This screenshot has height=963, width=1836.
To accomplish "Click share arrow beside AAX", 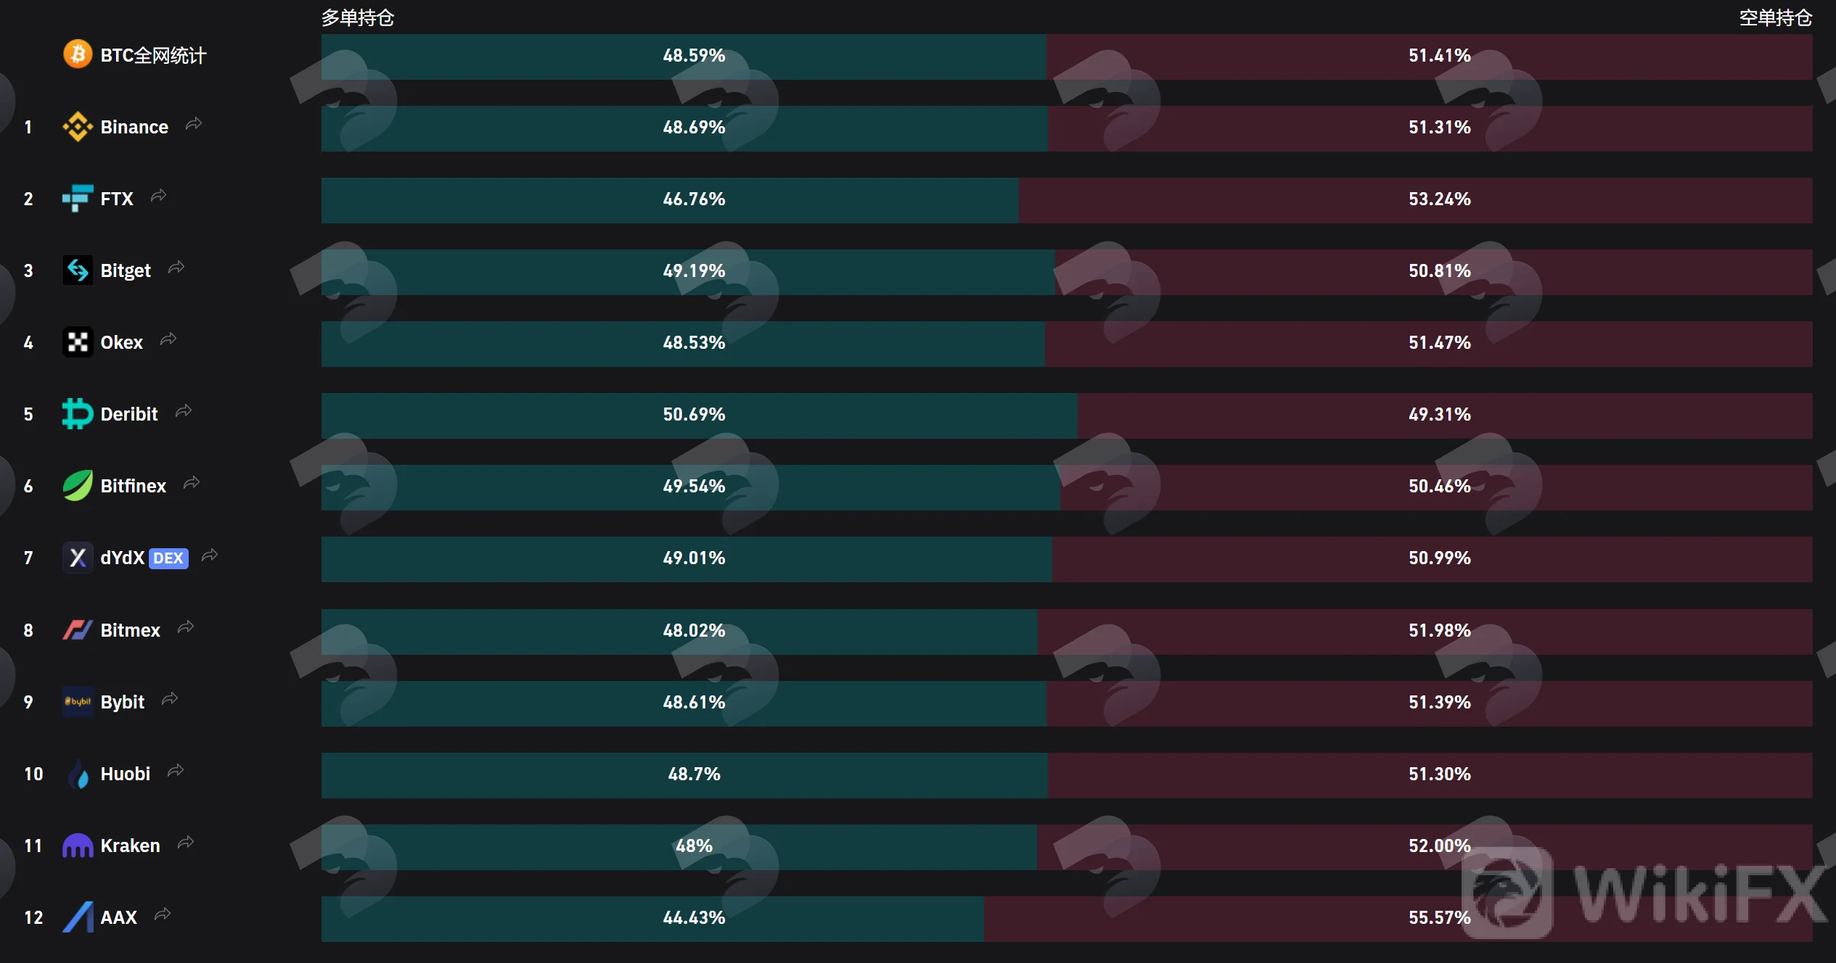I will pos(163,915).
